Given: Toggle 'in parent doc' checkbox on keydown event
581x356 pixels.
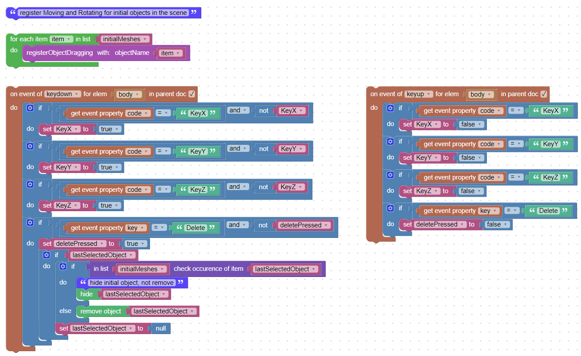Looking at the screenshot, I should pyautogui.click(x=192, y=94).
